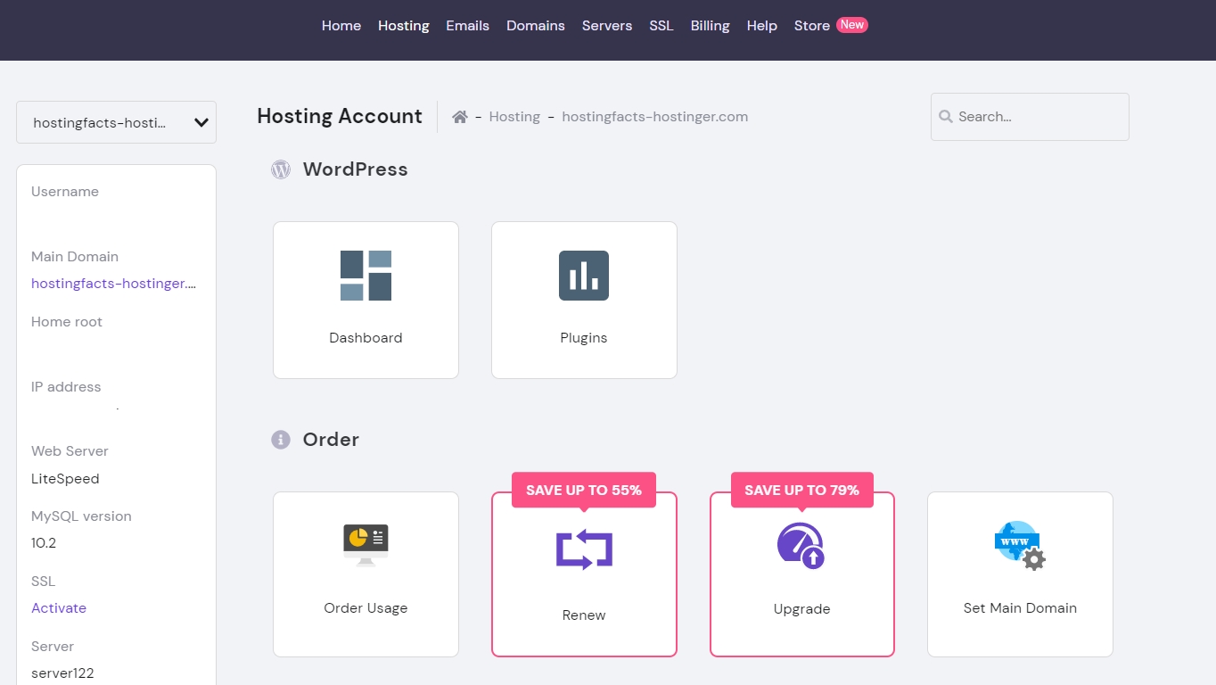Click the info icon beside Order heading
Screen dimensions: 1216x685
pos(281,440)
